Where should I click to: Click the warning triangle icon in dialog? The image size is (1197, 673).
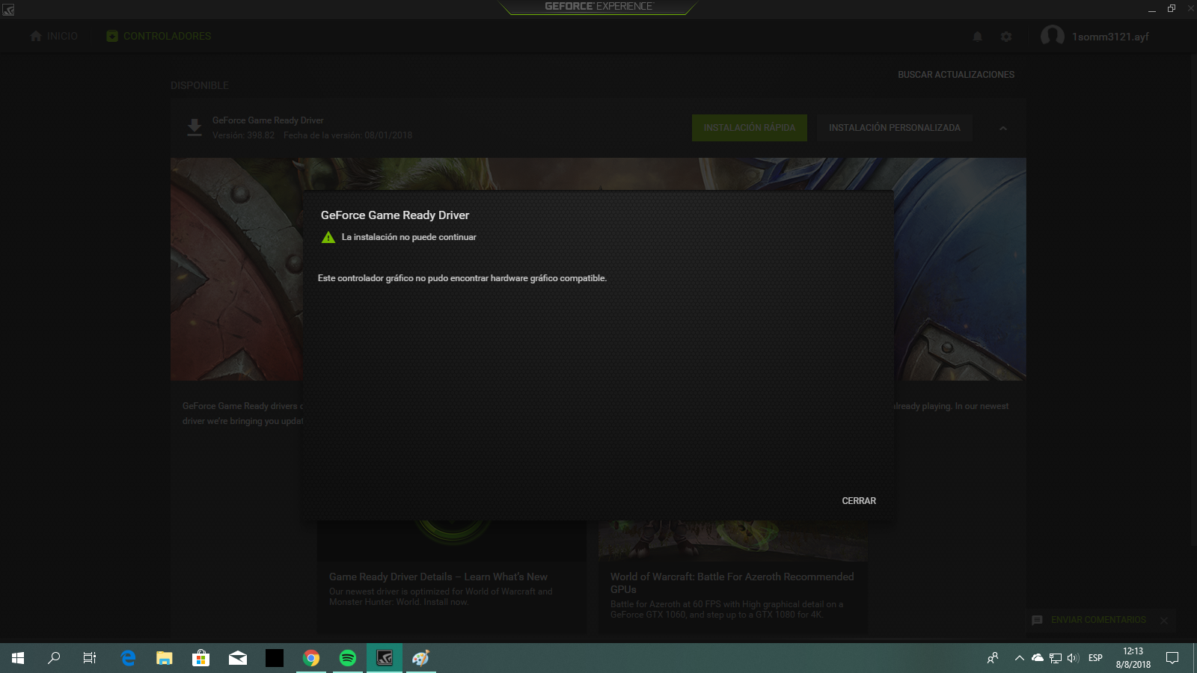[328, 237]
